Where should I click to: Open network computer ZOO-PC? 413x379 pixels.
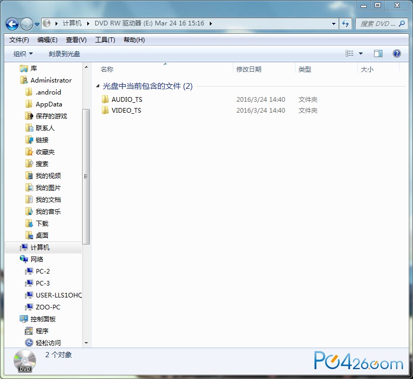coord(43,307)
